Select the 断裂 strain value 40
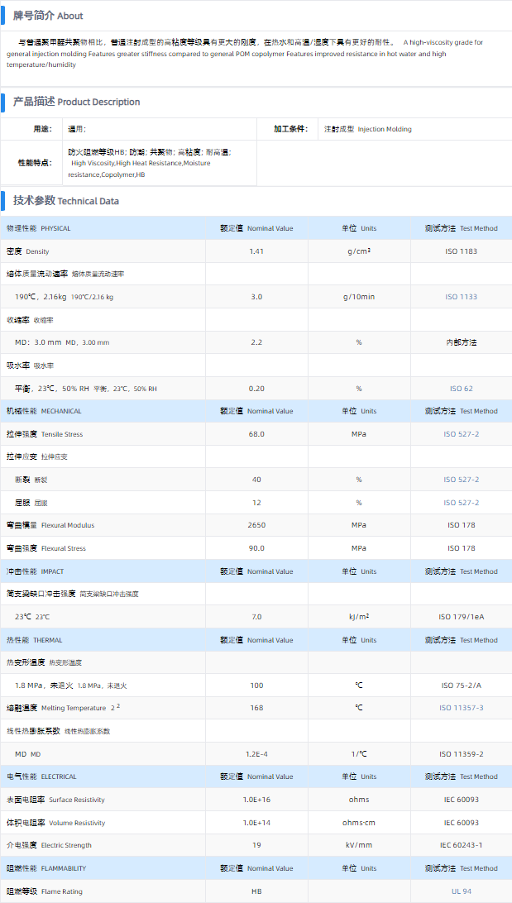512x903 pixels. [256, 479]
